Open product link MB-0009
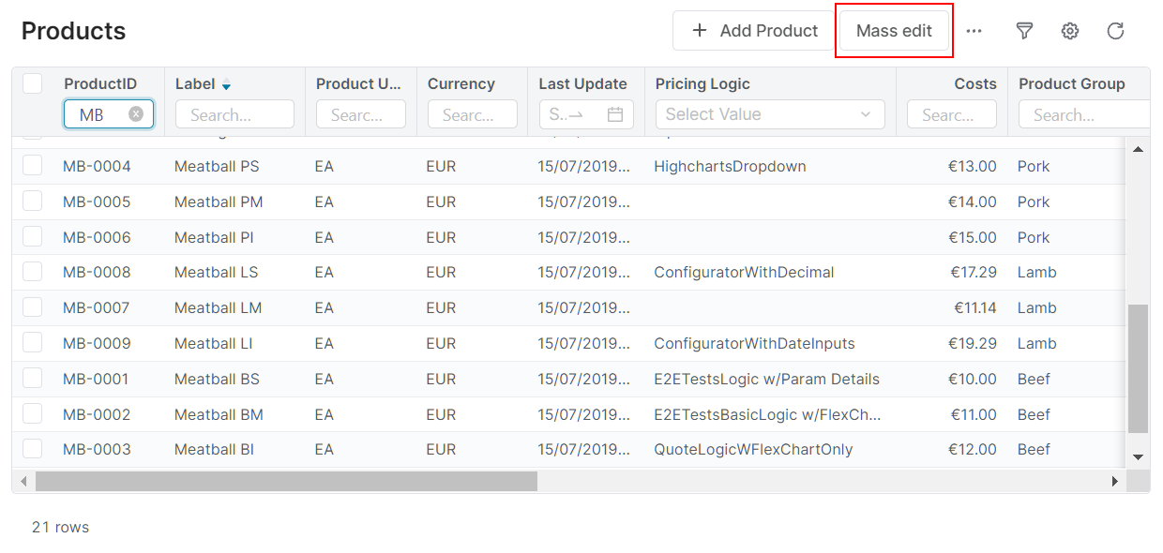The image size is (1163, 553). point(97,343)
